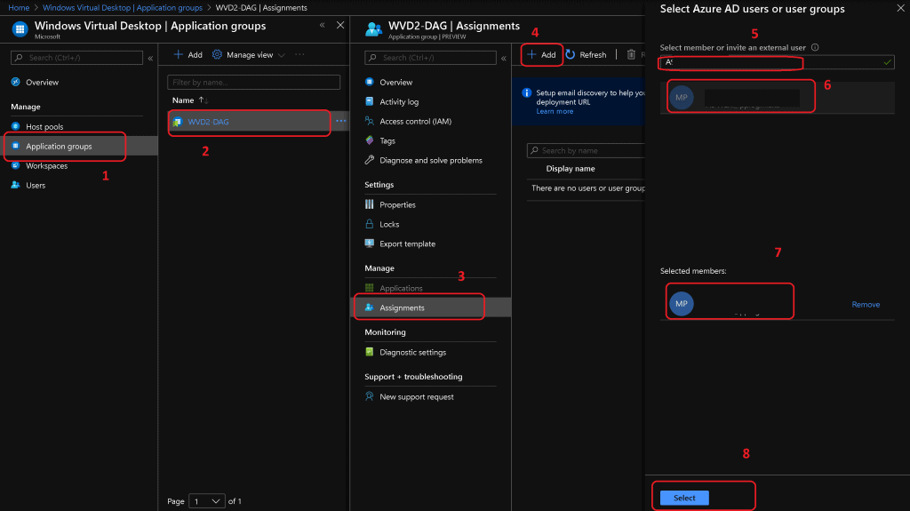
Task: Click the WVD2-DAG Assignments blade icon
Action: point(374,29)
